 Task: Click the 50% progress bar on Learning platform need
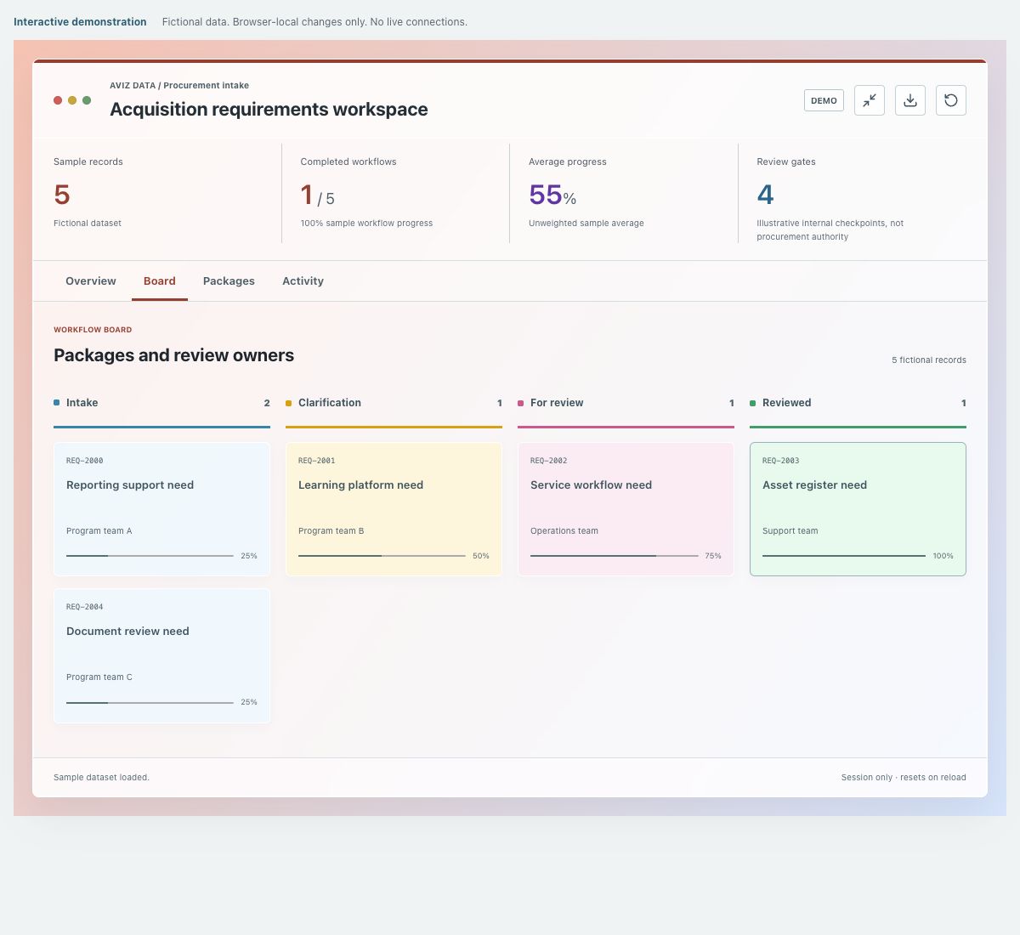[x=382, y=556]
